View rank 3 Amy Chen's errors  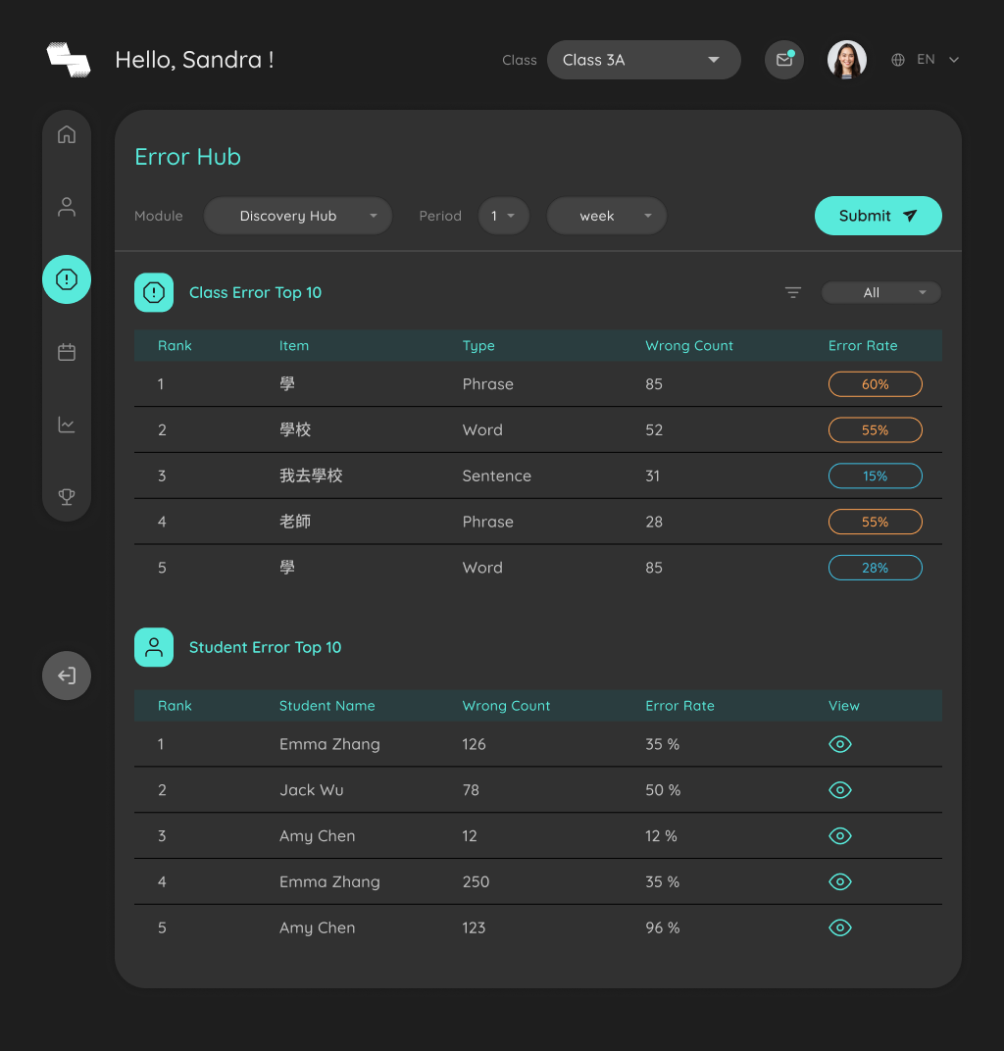pyautogui.click(x=840, y=836)
